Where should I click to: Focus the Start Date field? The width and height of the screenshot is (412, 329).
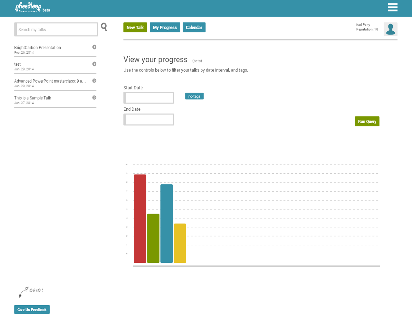pos(149,98)
